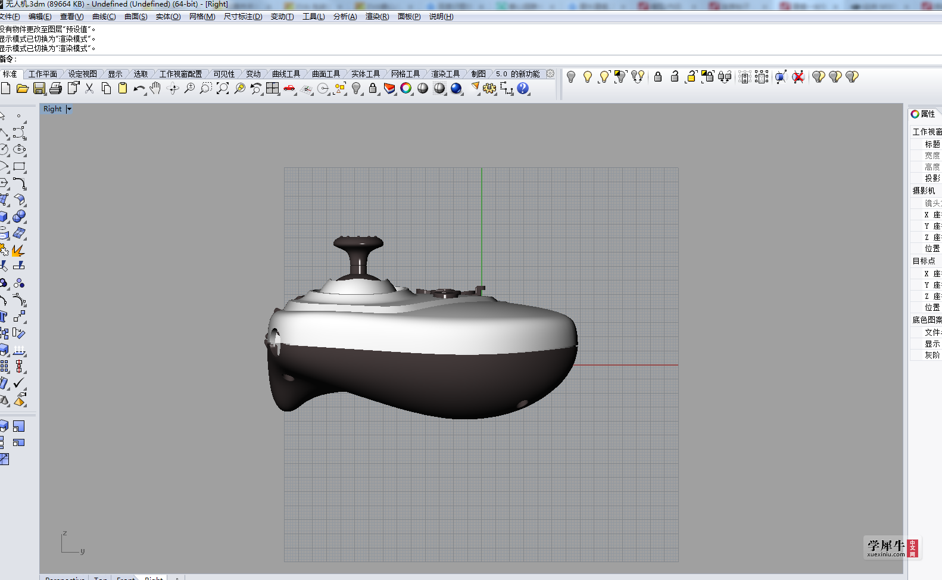Click the color wheel Properties icon
The image size is (942, 580).
pyautogui.click(x=406, y=89)
